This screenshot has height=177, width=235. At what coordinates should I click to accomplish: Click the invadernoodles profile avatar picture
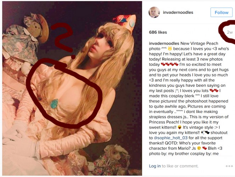pos(154,12)
